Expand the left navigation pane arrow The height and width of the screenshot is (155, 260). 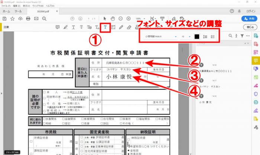(x=1, y=93)
